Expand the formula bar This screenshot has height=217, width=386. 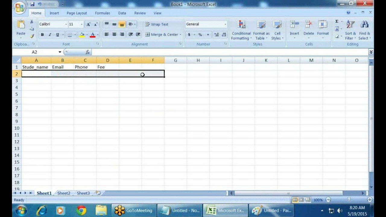(x=371, y=52)
